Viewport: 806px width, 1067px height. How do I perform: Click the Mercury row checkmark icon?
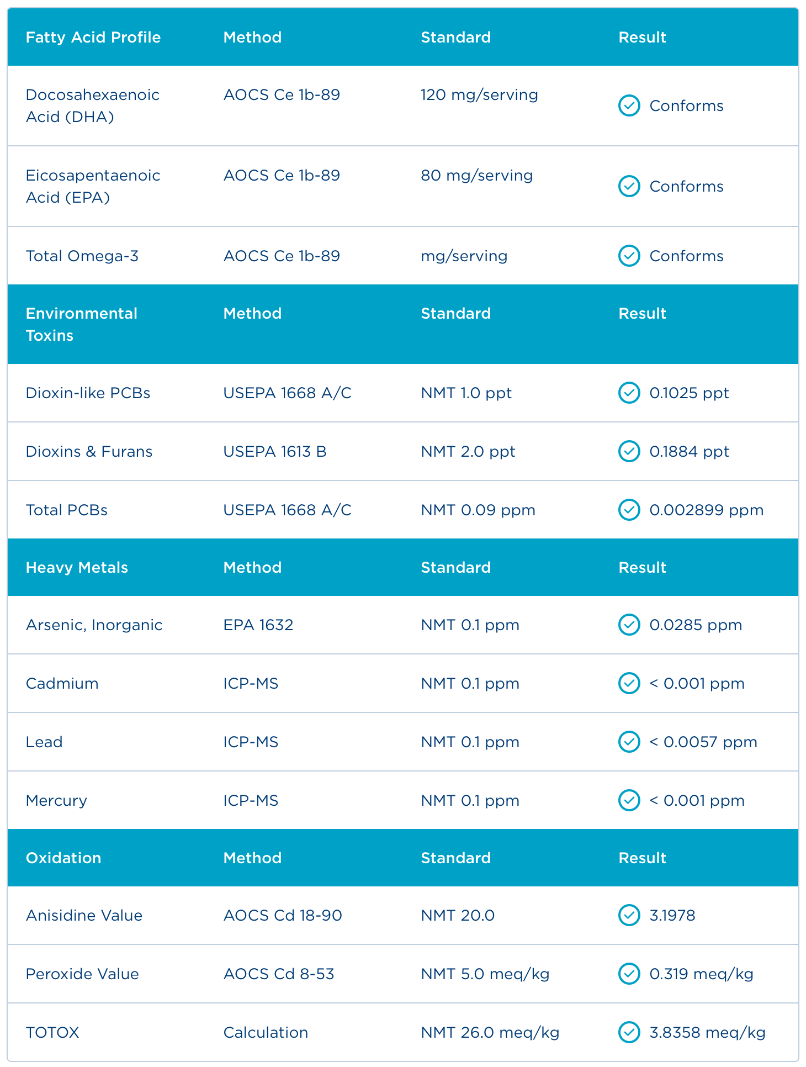(x=629, y=800)
